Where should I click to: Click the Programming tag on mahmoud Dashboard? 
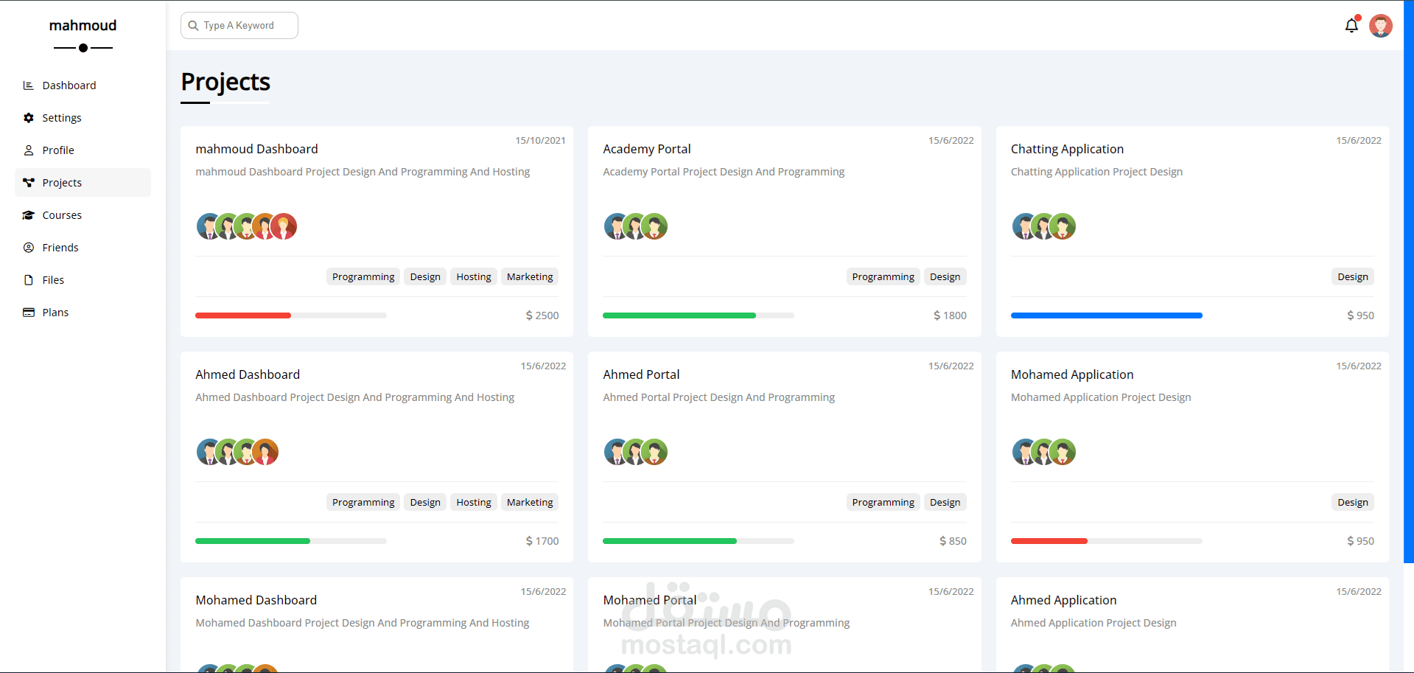tap(363, 276)
